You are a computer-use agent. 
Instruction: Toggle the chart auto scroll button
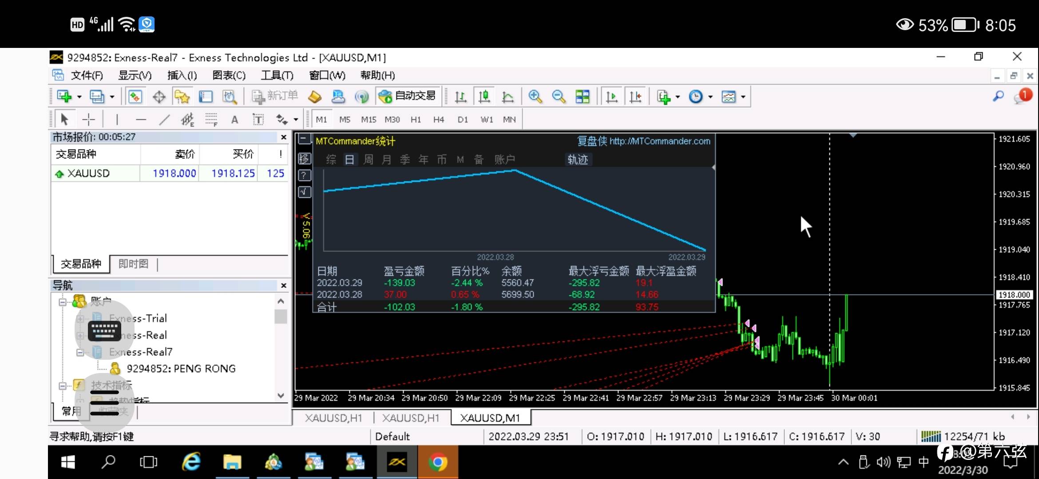pos(611,97)
